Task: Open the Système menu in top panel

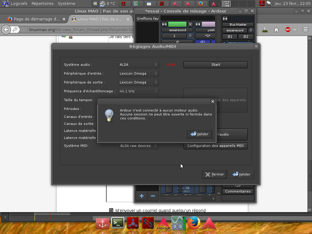Action: pyautogui.click(x=66, y=4)
